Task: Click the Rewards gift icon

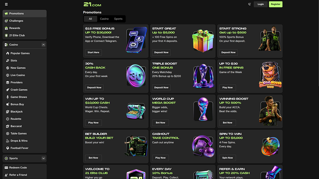Action: (x=6, y=28)
